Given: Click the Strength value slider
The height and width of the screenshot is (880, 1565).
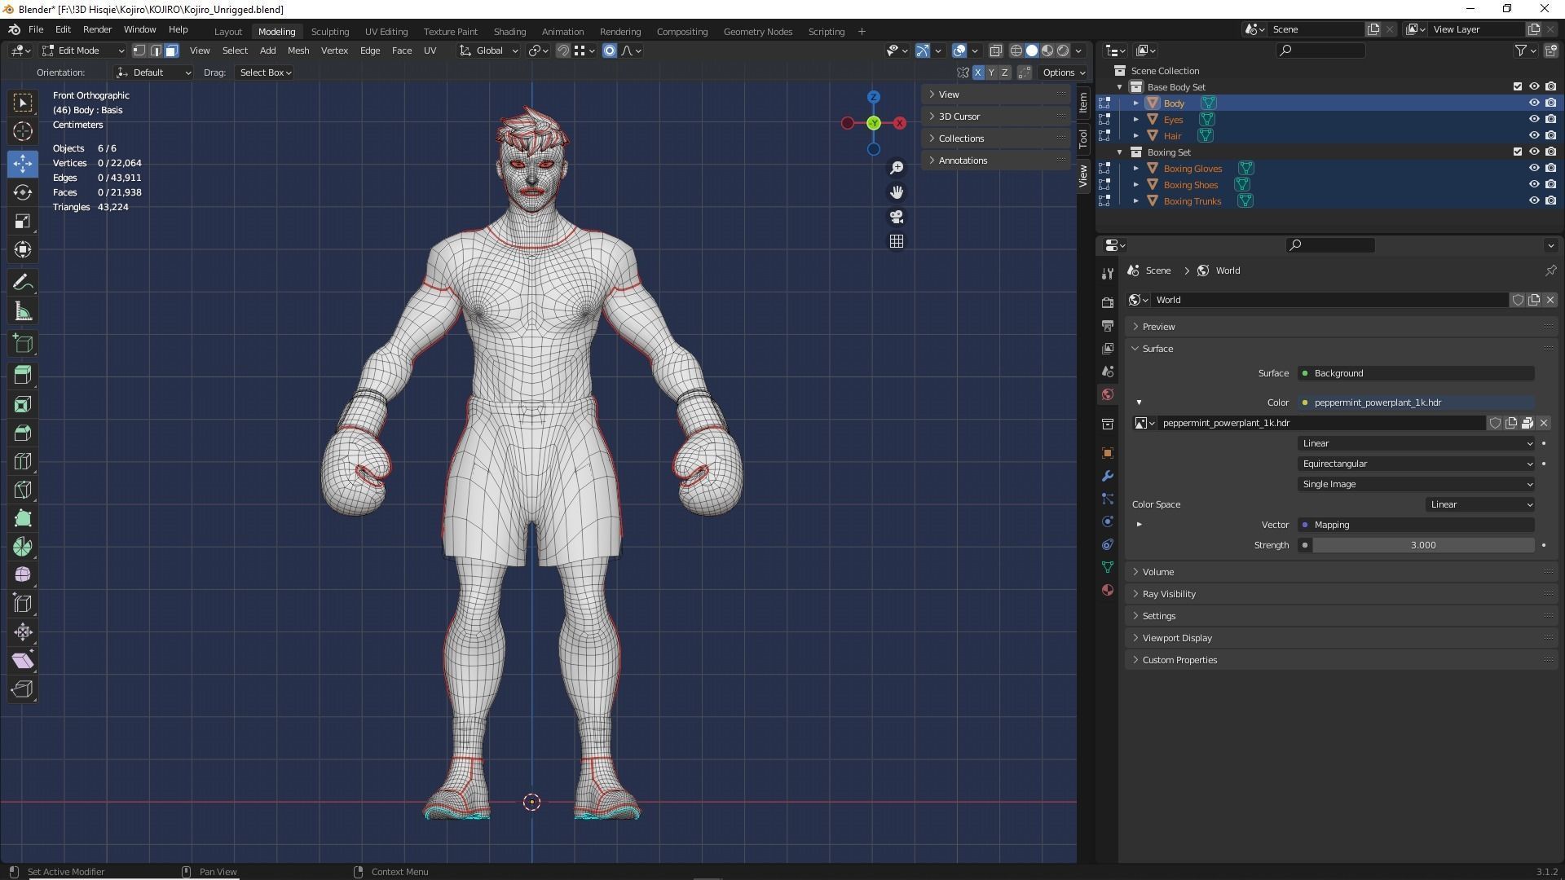Looking at the screenshot, I should pos(1422,545).
